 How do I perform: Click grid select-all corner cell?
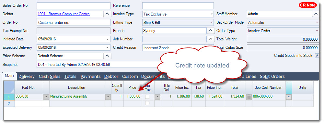[x=9, y=88]
